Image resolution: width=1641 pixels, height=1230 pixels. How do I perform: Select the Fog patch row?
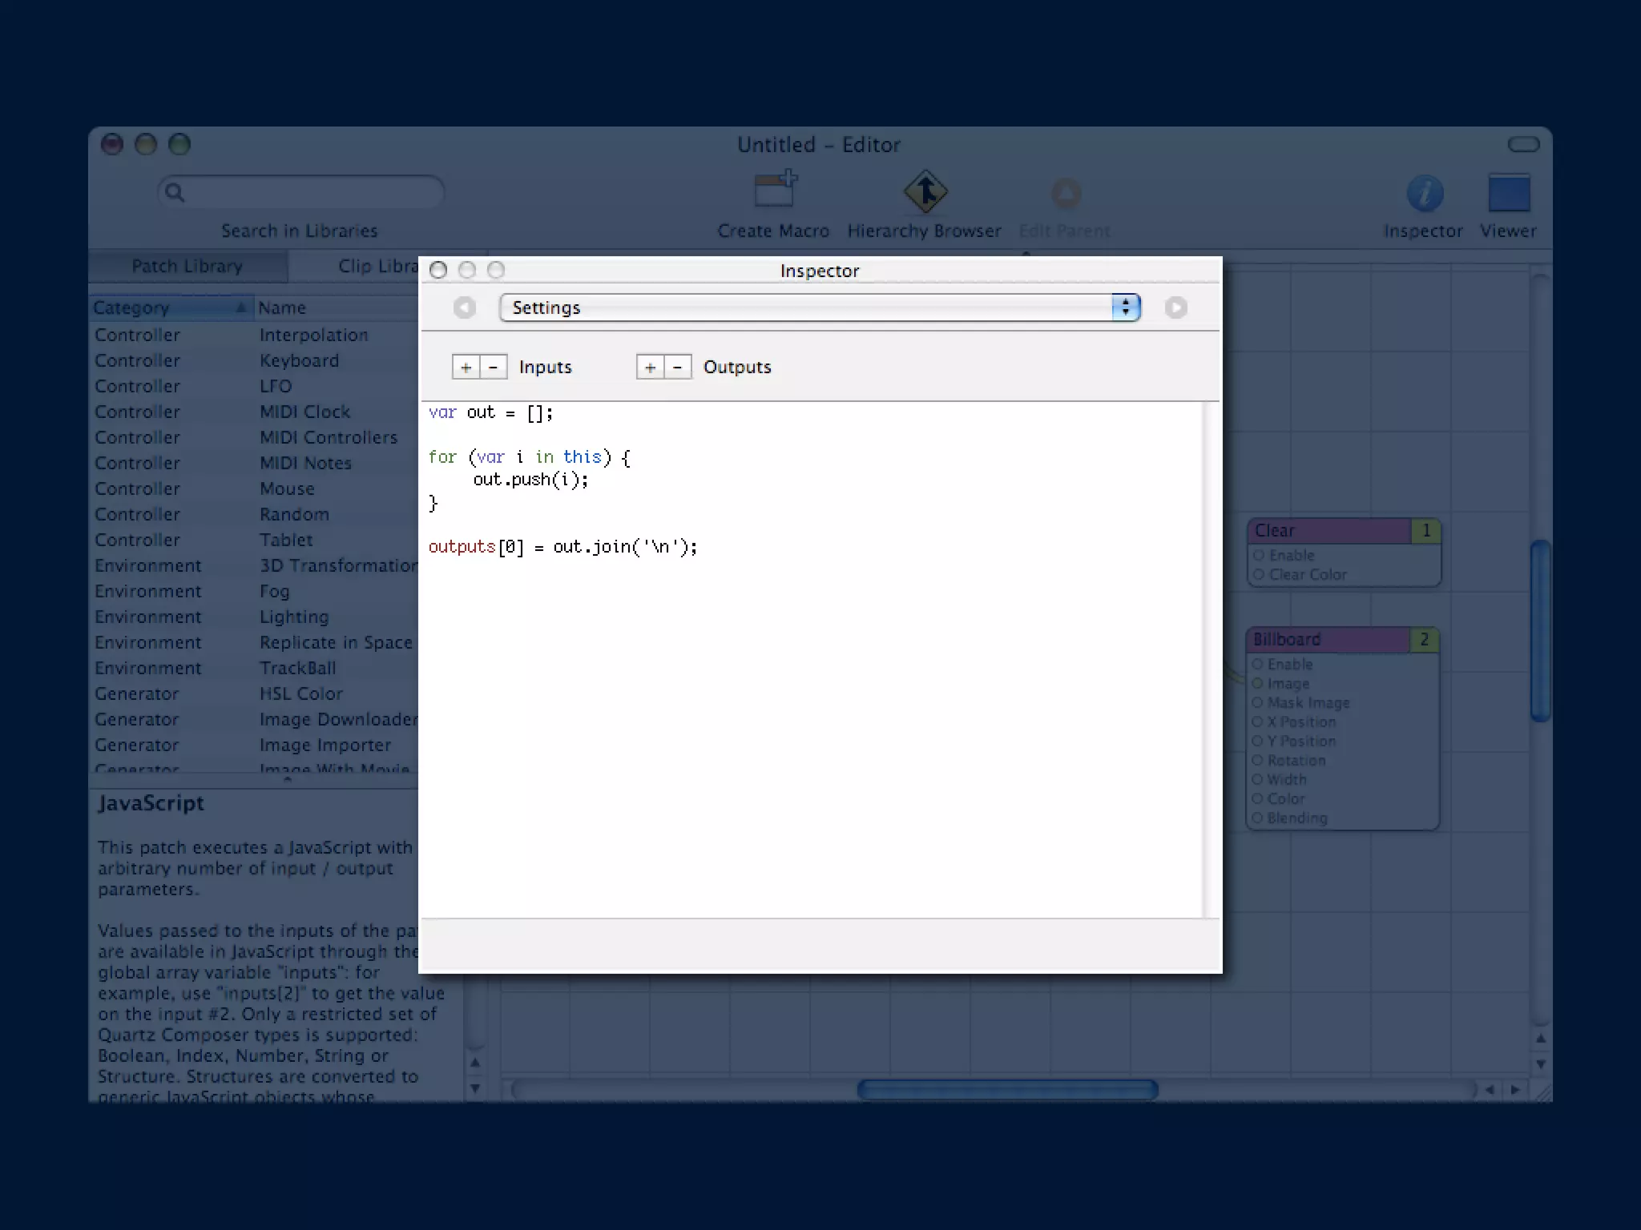[253, 591]
